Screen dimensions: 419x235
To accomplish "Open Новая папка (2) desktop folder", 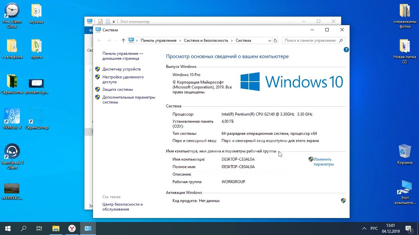I will click(x=405, y=51).
